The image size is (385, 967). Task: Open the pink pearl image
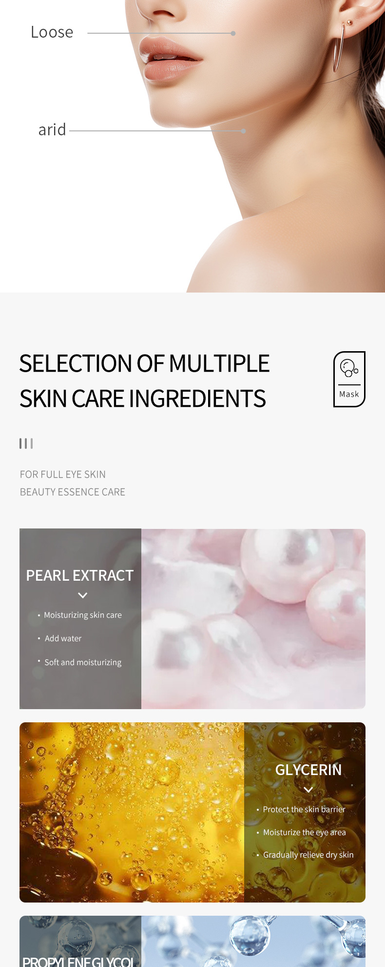click(253, 619)
